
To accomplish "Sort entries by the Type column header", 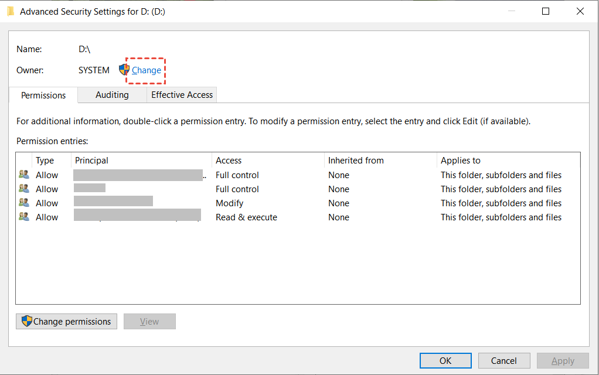I will coord(45,161).
